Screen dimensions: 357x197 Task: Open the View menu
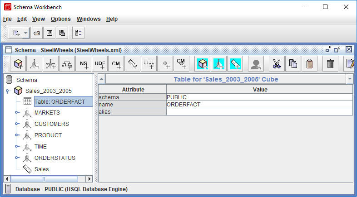(39, 19)
